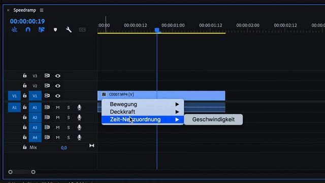
Task: Toggle sync lock for V3
Action: click(x=47, y=76)
